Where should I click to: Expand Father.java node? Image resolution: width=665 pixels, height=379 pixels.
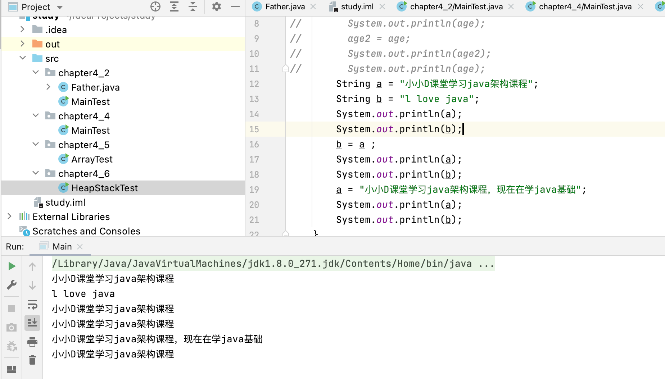49,87
